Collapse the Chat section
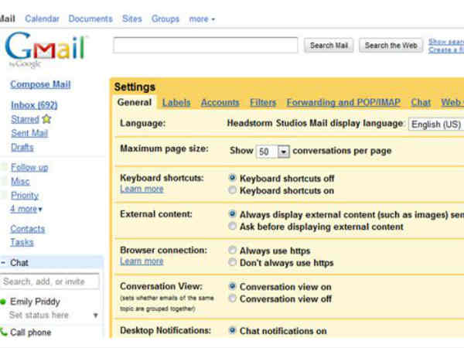 coord(3,262)
